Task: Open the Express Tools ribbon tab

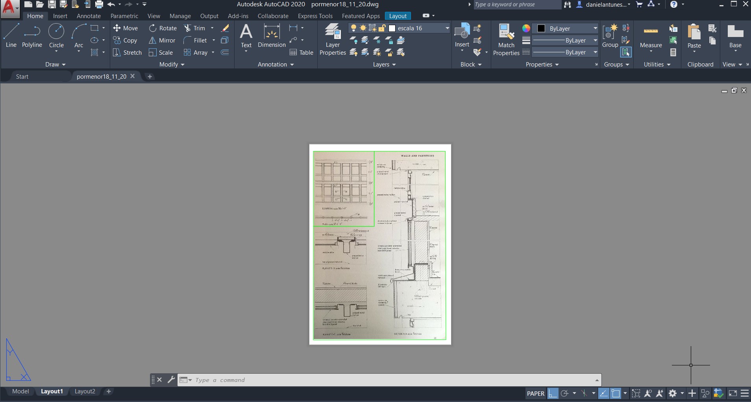Action: click(x=315, y=16)
